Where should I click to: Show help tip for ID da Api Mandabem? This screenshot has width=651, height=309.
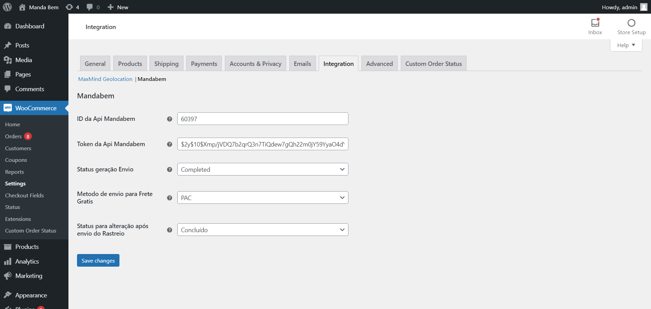[x=169, y=119]
